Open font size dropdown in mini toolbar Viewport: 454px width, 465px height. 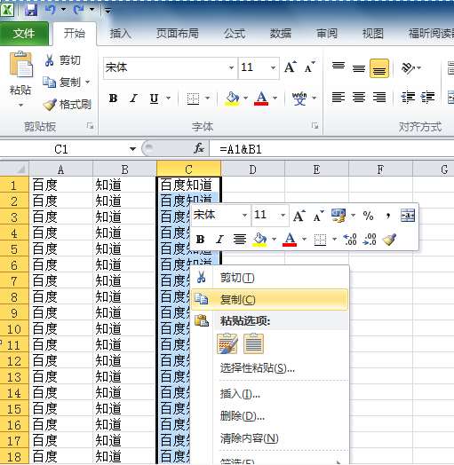[x=283, y=215]
